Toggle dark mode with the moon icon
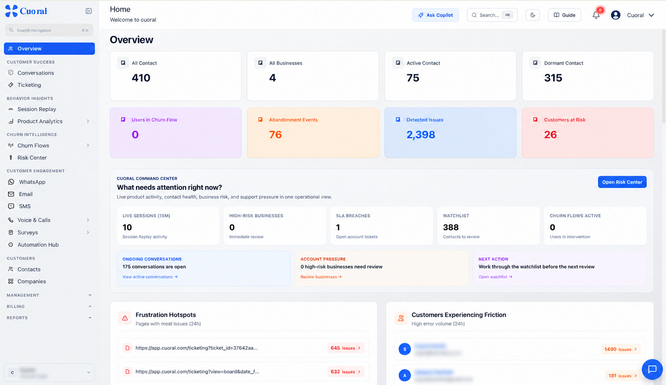This screenshot has height=385, width=666. [x=533, y=15]
